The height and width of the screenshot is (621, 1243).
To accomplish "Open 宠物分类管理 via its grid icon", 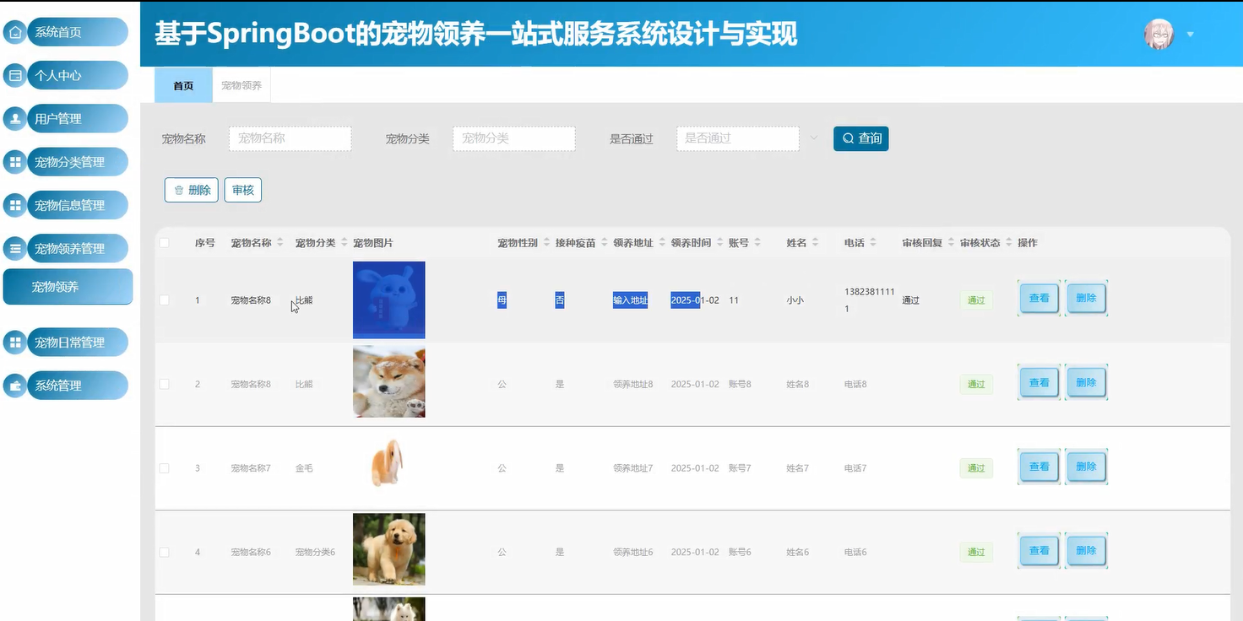I will pyautogui.click(x=14, y=161).
